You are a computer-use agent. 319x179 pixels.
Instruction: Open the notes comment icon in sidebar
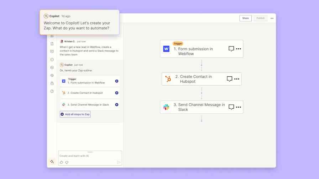coord(52,51)
